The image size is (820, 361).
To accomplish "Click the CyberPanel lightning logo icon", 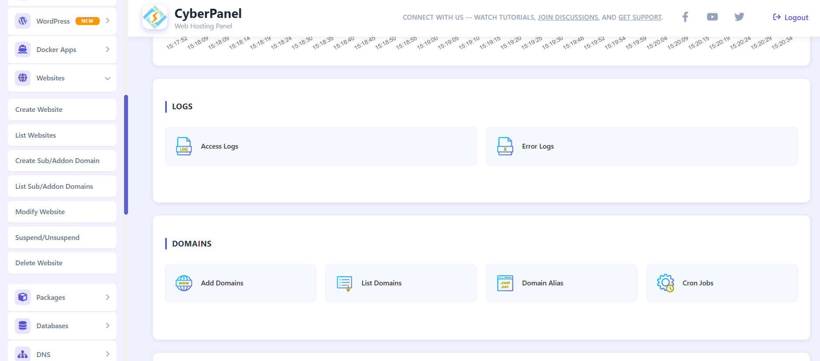I will pos(155,17).
